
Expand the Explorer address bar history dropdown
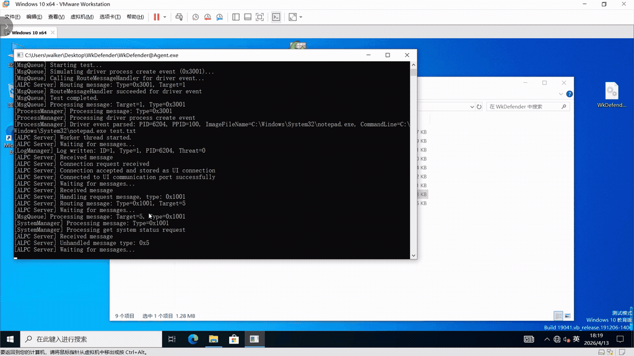[x=472, y=107]
